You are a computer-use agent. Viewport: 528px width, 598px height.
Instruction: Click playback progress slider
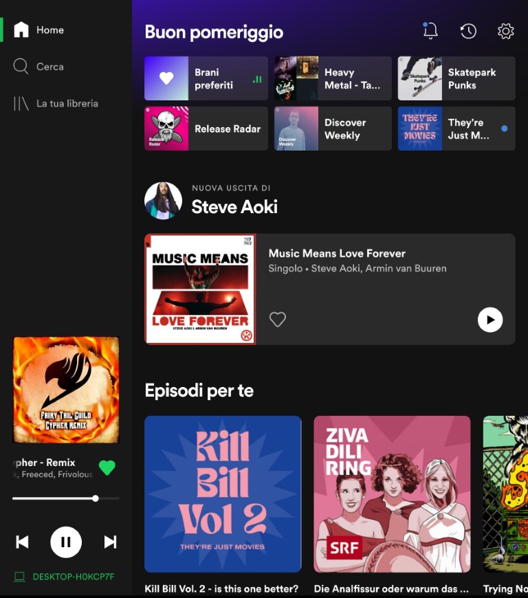(x=65, y=498)
